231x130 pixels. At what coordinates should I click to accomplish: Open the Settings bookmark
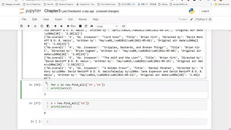click(163, 4)
